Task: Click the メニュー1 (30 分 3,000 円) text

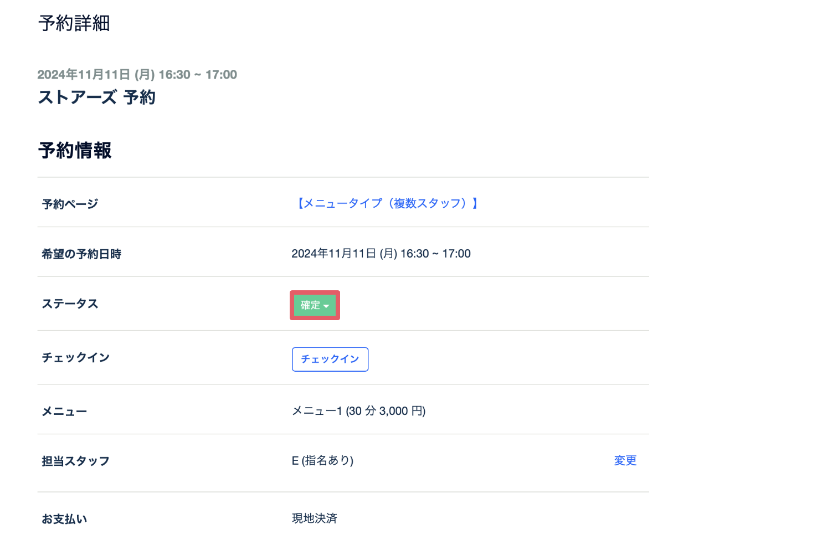Action: 358,411
